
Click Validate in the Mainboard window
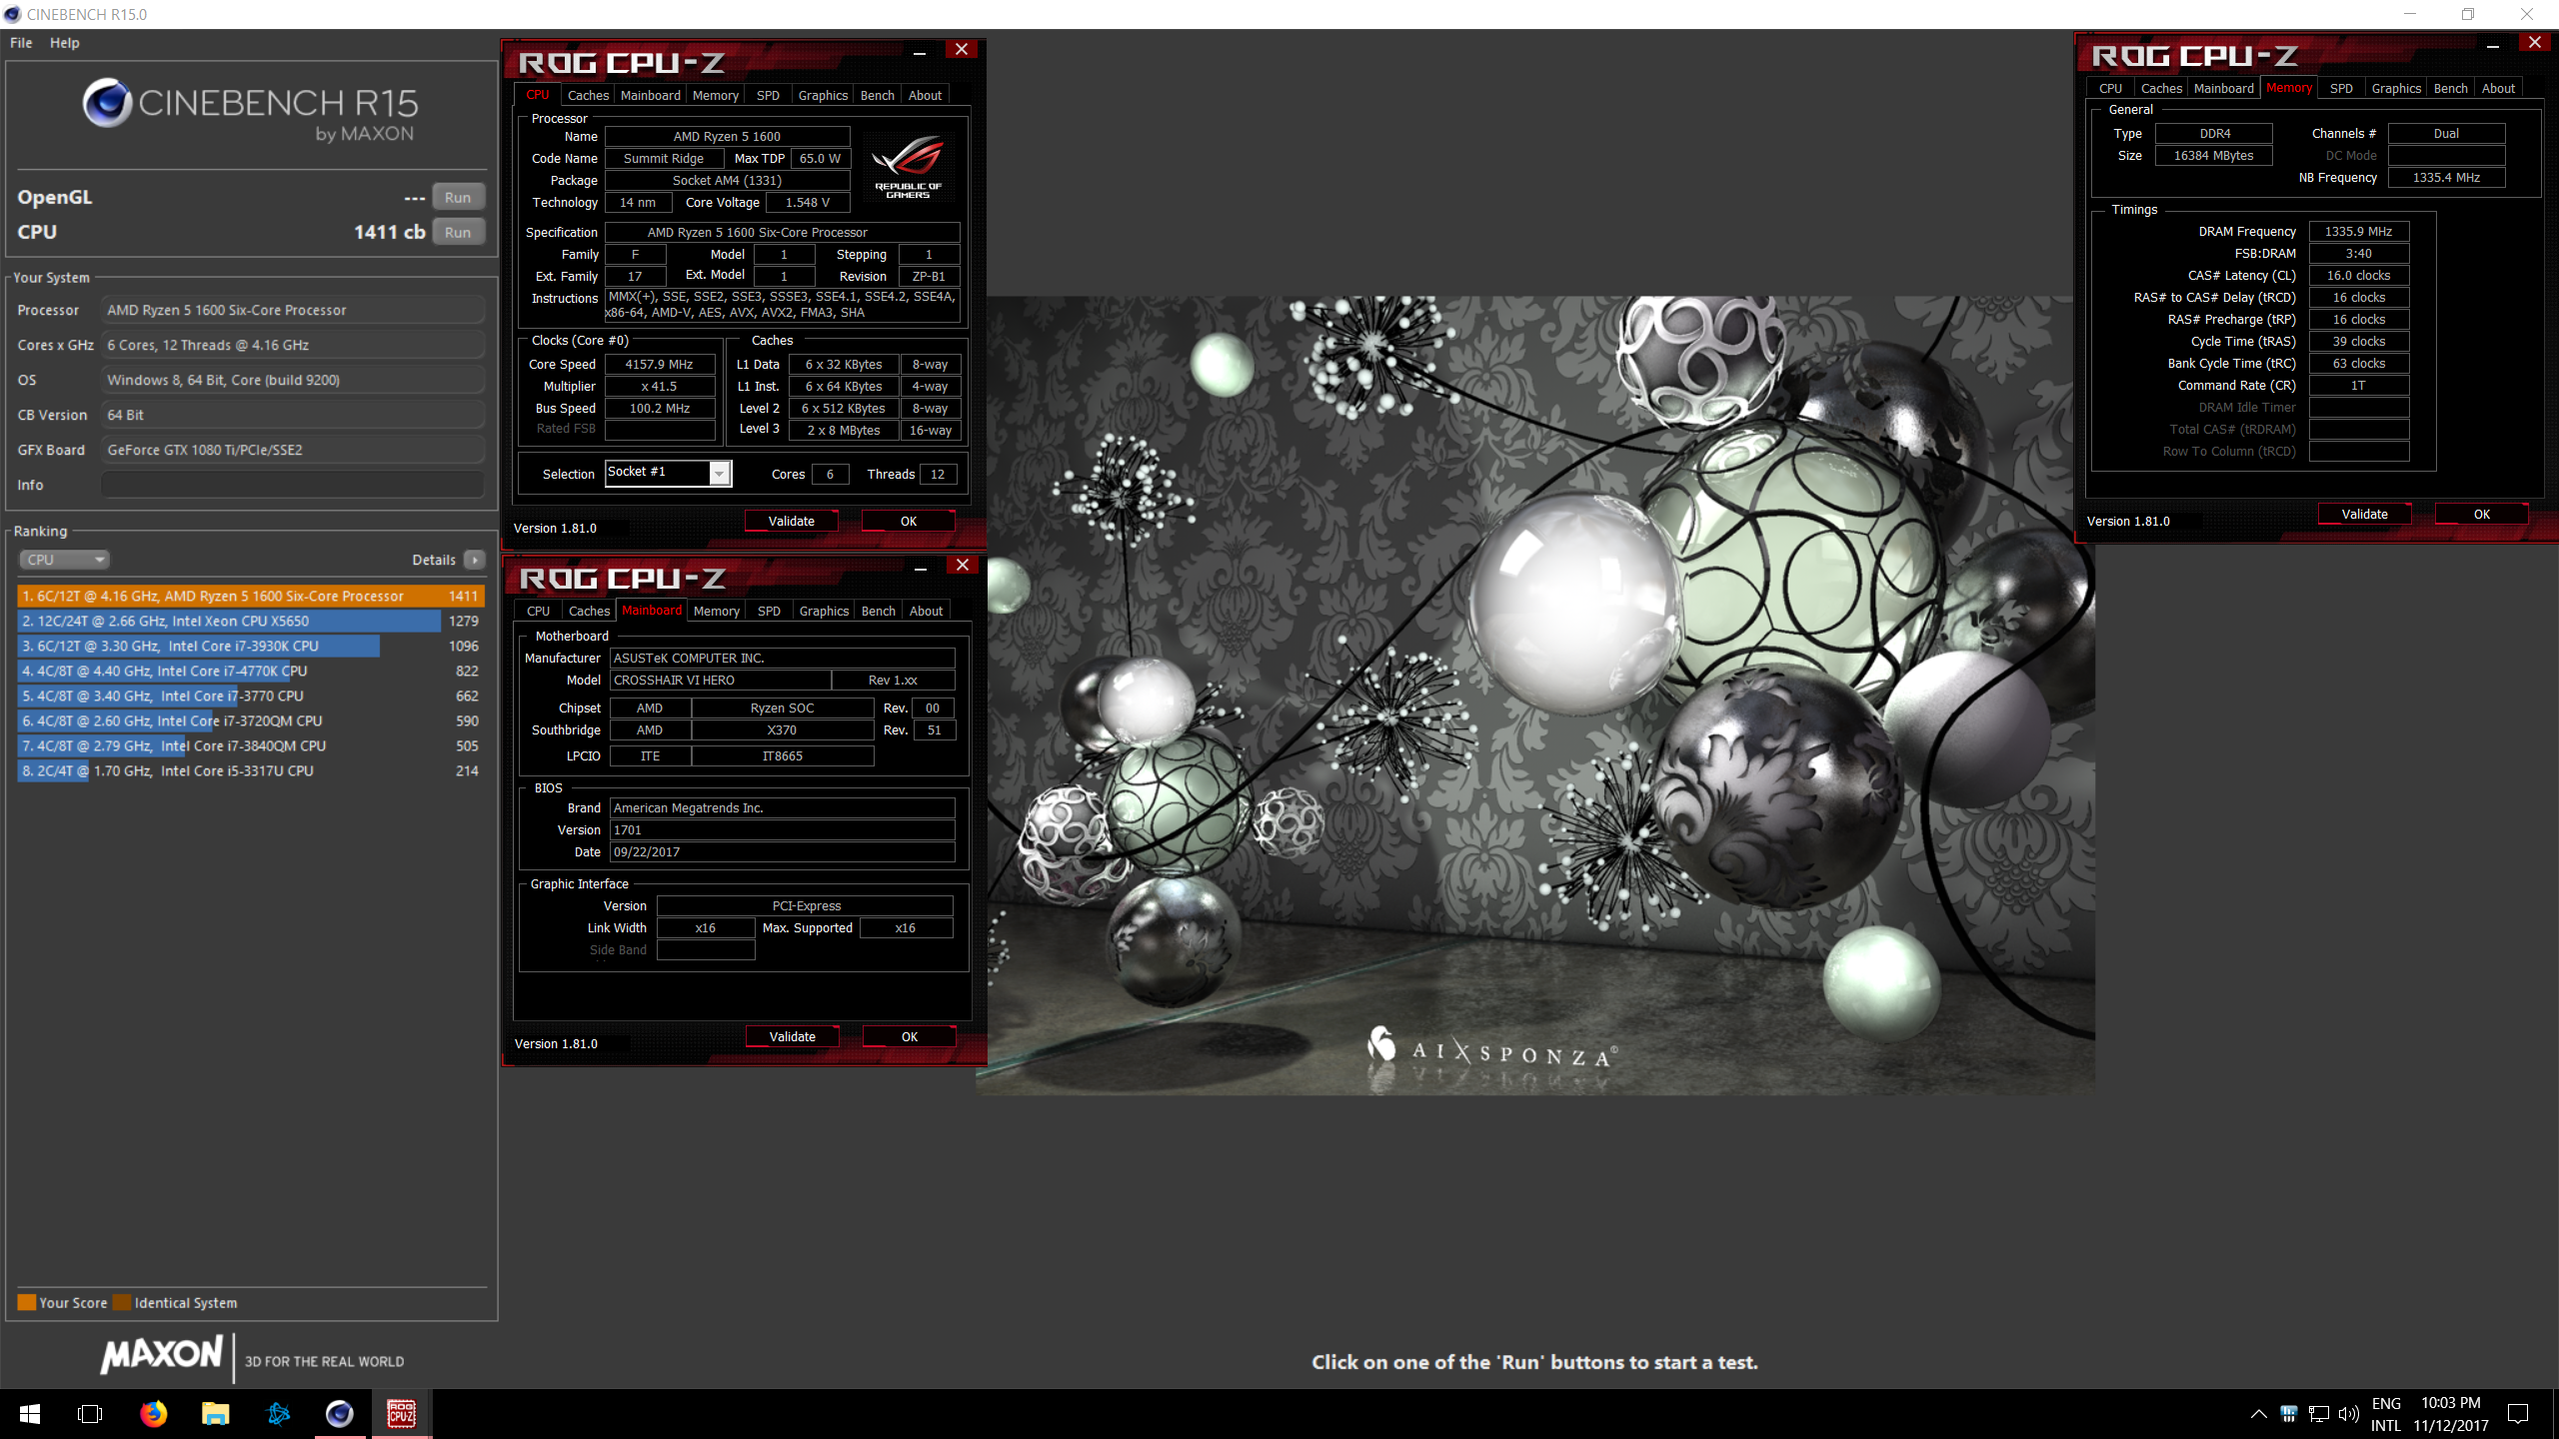point(792,1036)
